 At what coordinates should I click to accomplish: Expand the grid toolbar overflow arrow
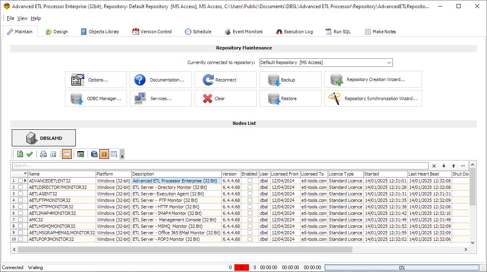click(x=122, y=154)
